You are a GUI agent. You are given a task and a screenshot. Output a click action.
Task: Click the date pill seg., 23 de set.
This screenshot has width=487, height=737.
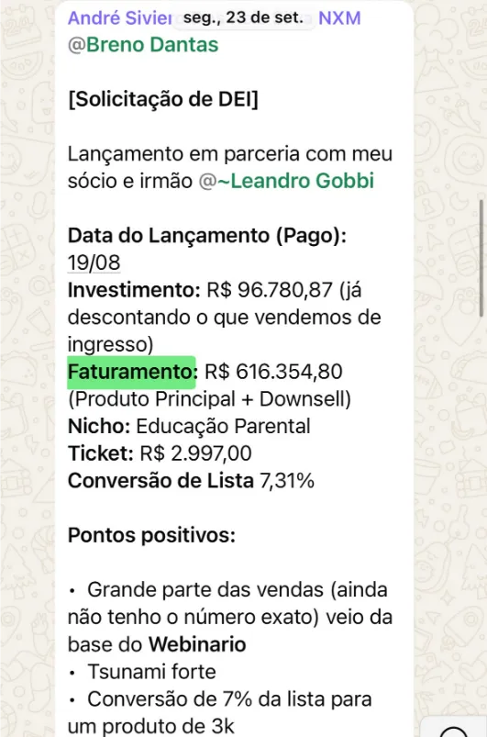[x=243, y=17]
